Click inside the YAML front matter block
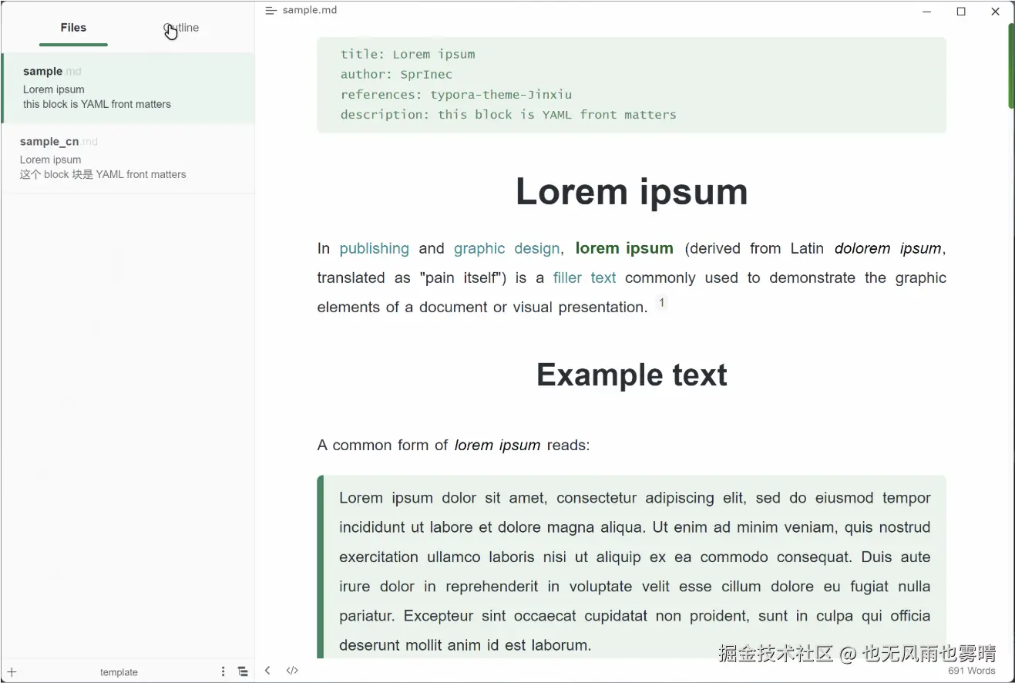Image resolution: width=1015 pixels, height=683 pixels. (630, 85)
